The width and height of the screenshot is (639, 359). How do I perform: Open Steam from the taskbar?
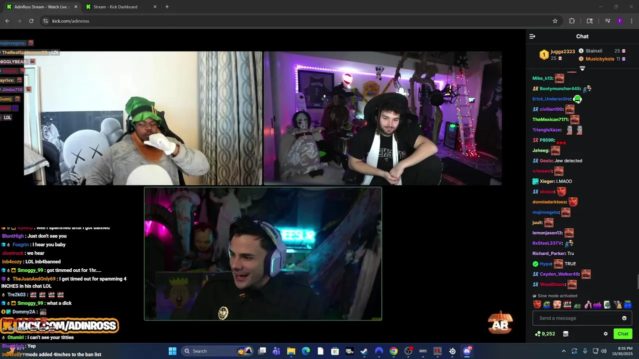(364, 351)
